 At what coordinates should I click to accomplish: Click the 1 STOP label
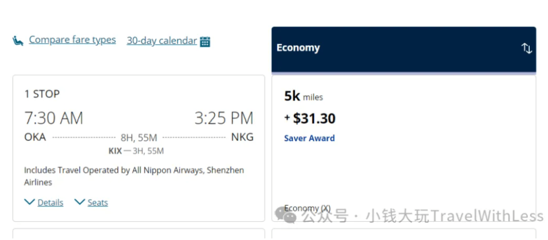coord(42,94)
